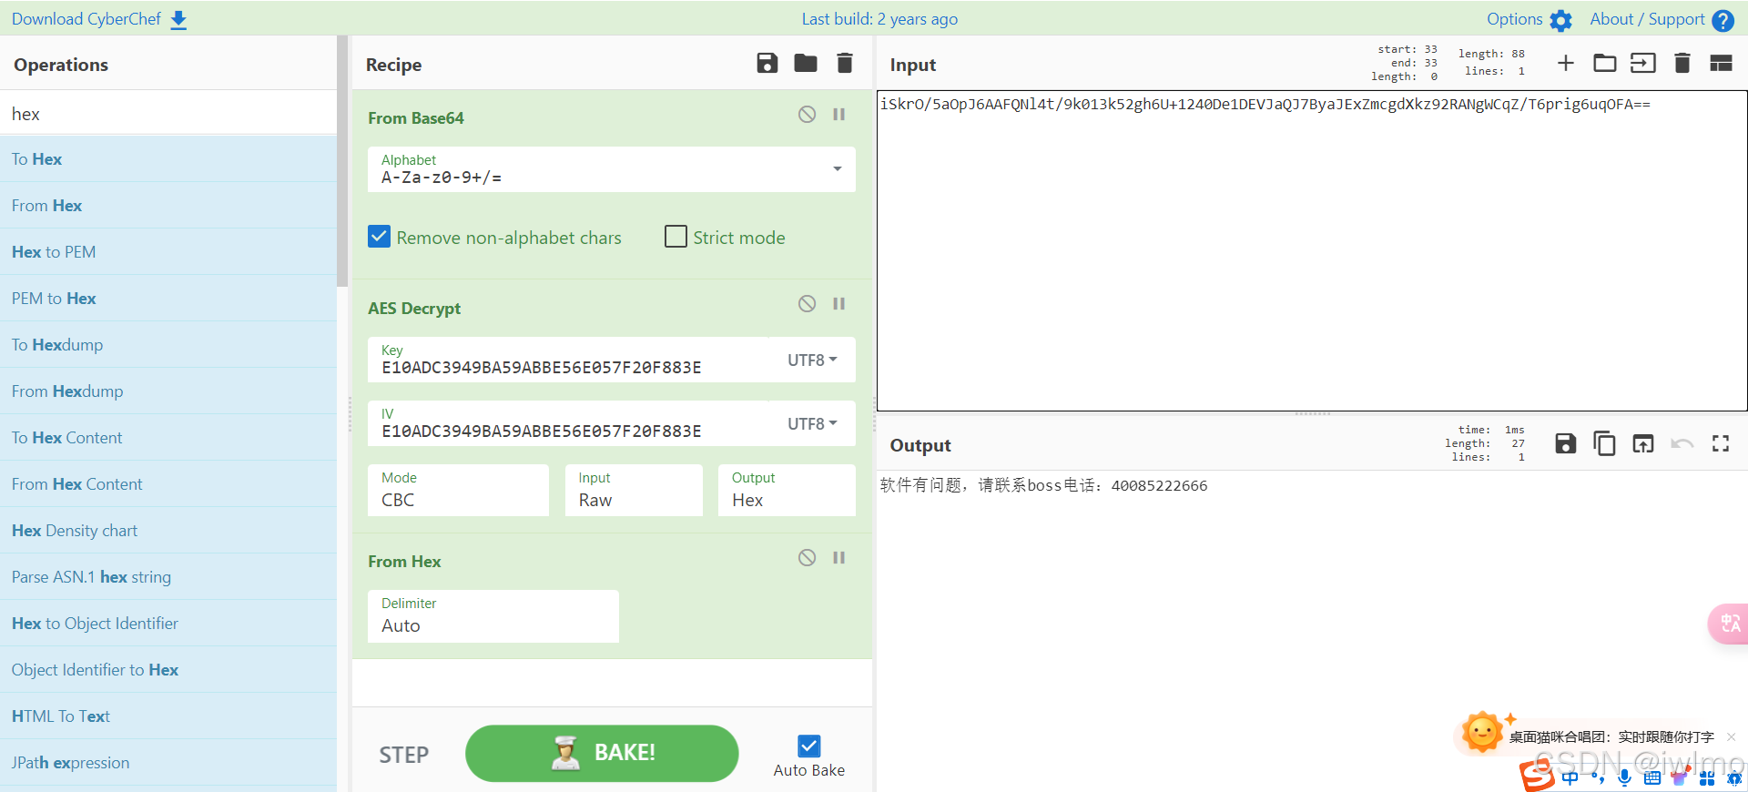The image size is (1748, 792).
Task: Change IV encoding UTF8 dropdown
Action: [x=812, y=423]
